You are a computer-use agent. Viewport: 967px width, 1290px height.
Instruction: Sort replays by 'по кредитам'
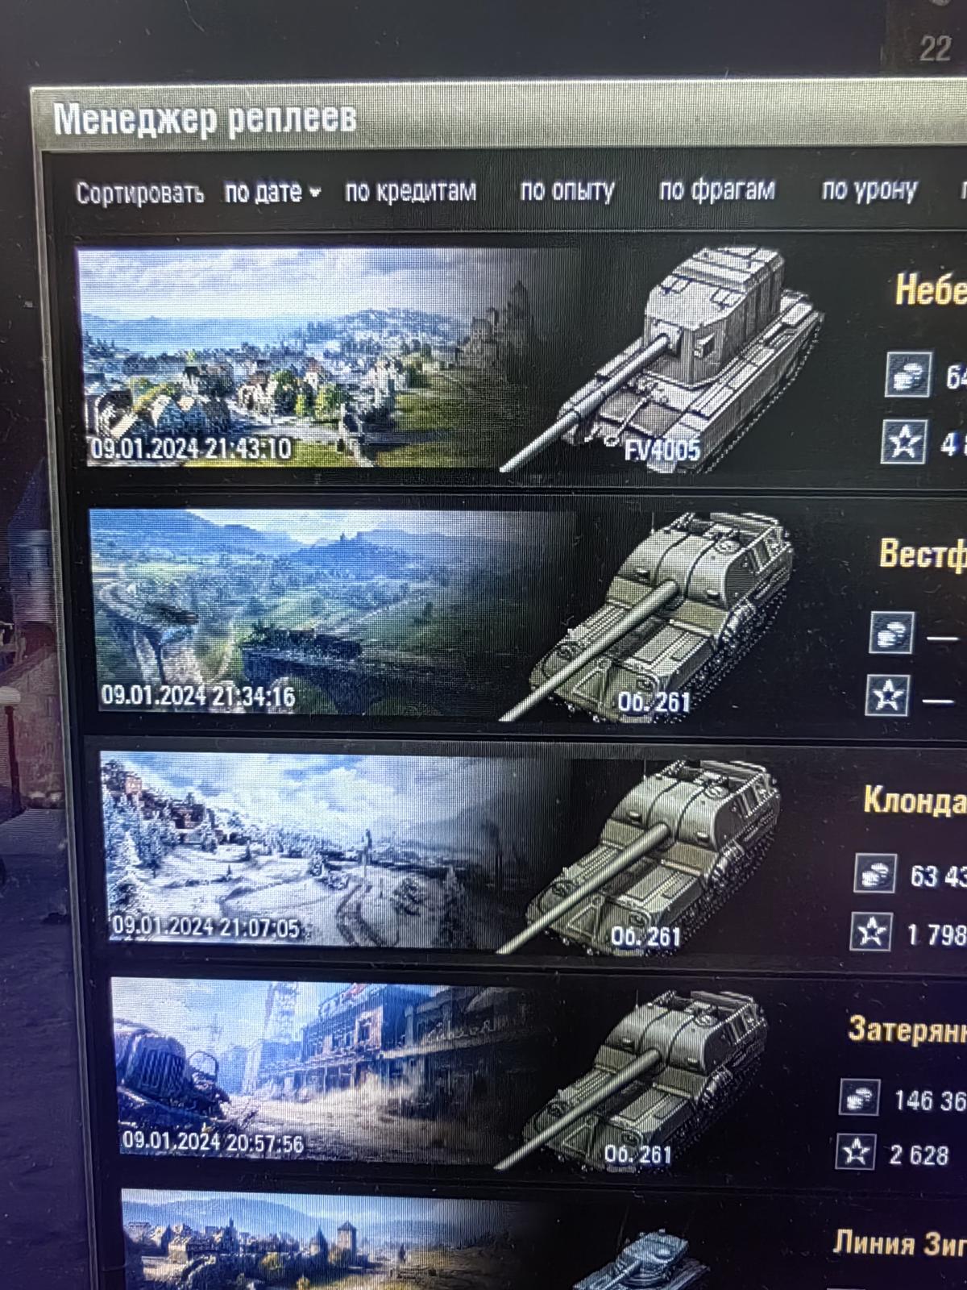(x=410, y=191)
